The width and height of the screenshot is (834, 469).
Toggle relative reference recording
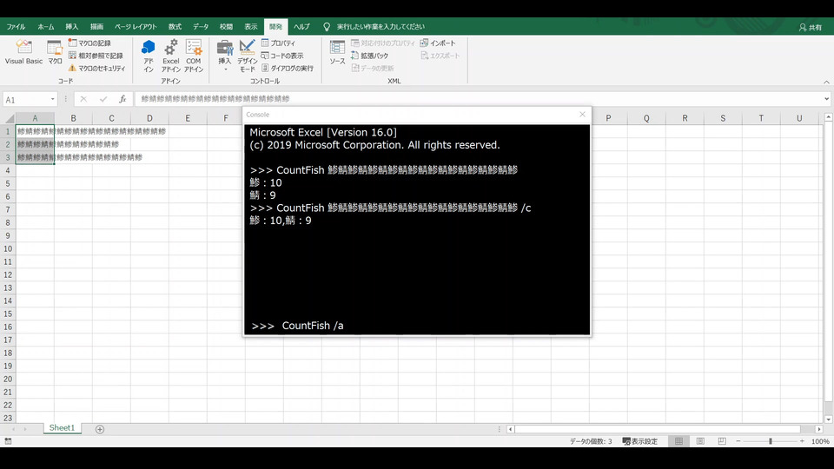tap(96, 56)
